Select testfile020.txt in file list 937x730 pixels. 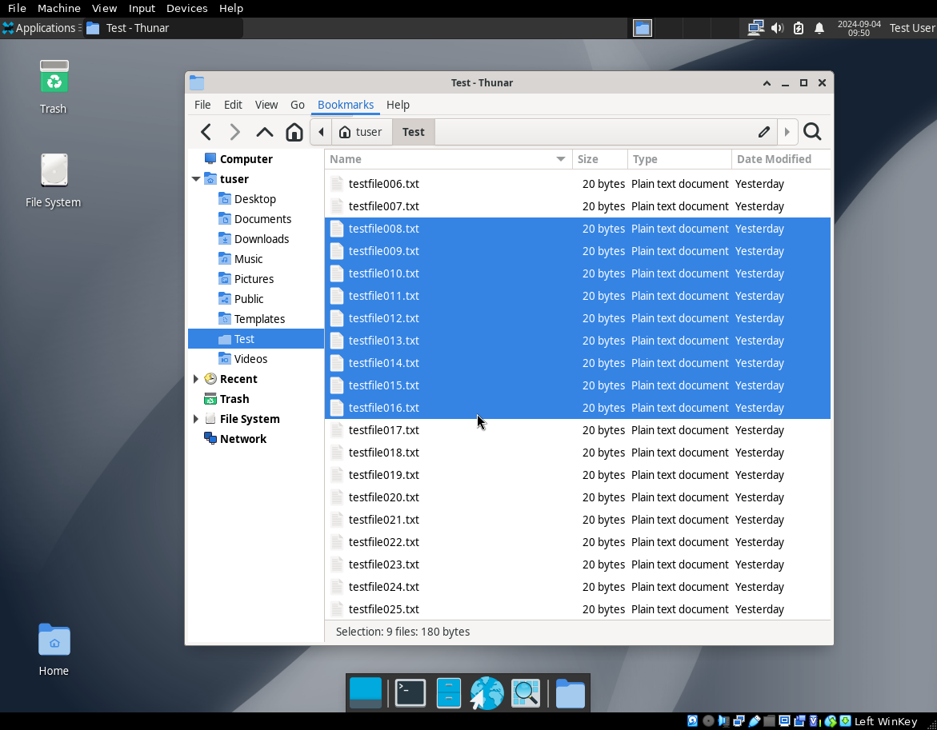click(x=577, y=497)
